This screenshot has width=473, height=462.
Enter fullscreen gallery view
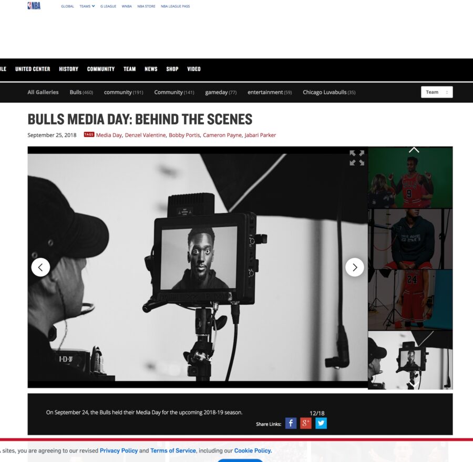pos(357,158)
